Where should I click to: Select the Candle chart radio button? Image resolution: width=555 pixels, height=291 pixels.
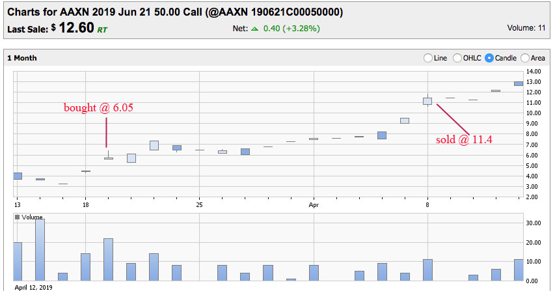click(489, 58)
